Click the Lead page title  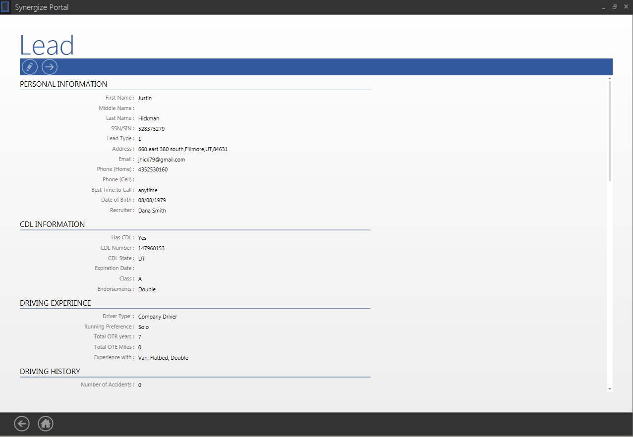(47, 46)
